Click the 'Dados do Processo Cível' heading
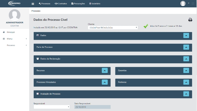197x111 pixels. (x=50, y=20)
